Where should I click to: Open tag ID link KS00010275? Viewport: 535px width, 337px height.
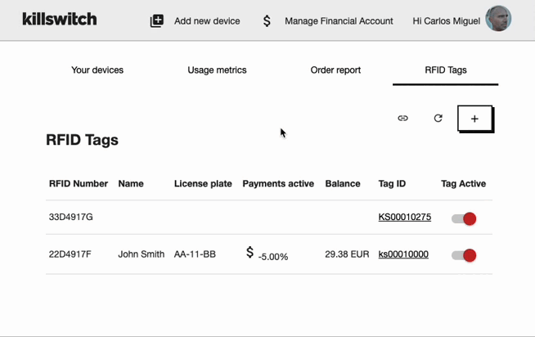tap(404, 218)
